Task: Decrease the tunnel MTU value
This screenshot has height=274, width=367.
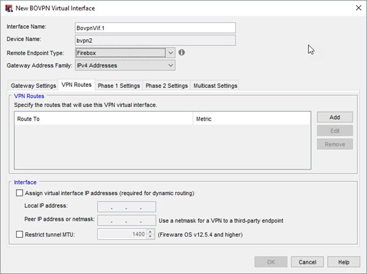Action: tap(150, 237)
